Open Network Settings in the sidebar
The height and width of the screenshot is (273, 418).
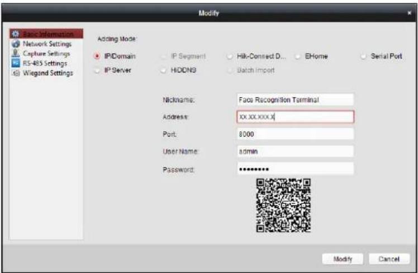(47, 44)
